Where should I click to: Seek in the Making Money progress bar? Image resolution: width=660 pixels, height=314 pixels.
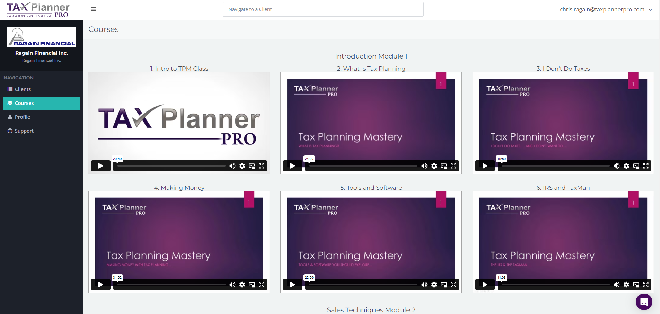[171, 285]
